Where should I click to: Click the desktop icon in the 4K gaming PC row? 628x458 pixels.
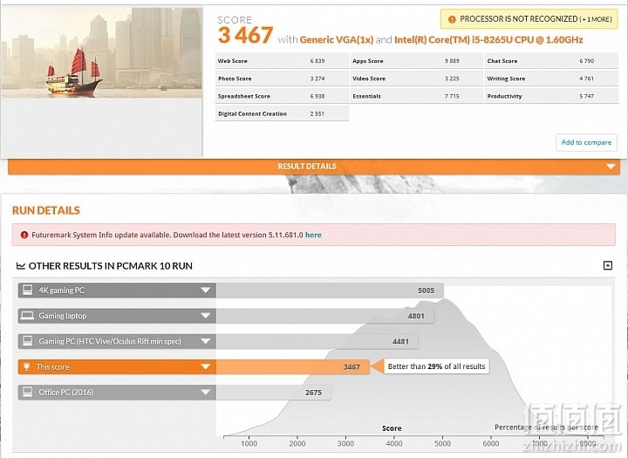27,290
